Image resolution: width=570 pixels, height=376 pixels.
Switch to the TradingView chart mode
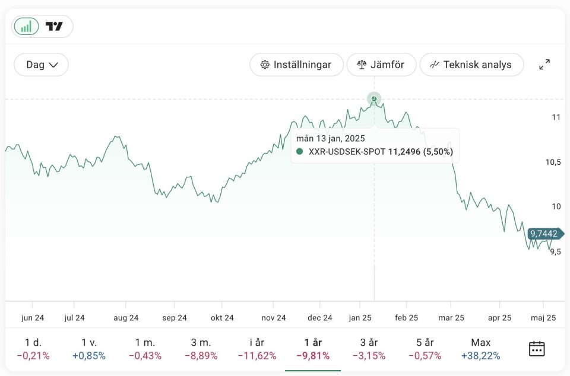click(55, 27)
